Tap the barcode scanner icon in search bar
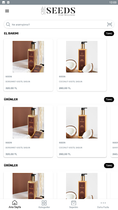This screenshot has width=118, height=210. click(x=110, y=24)
